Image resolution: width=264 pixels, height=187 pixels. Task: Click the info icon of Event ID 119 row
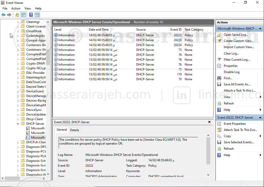coord(56,74)
